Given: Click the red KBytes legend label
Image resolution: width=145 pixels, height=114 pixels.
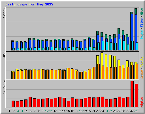Looking at the screenshot, I should pyautogui.click(x=142, y=102).
